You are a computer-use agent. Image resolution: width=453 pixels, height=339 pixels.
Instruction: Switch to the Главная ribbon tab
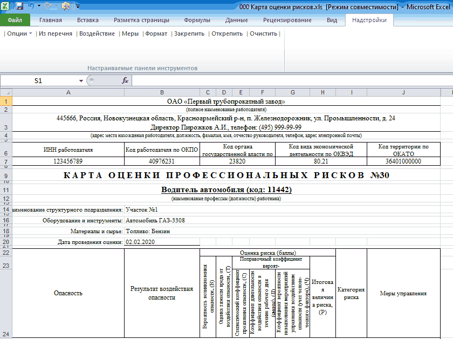pyautogui.click(x=51, y=20)
